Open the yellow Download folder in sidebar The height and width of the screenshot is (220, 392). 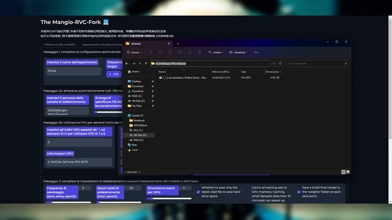(x=135, y=86)
